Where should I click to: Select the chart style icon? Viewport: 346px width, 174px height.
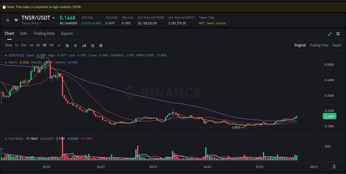[x=76, y=45]
